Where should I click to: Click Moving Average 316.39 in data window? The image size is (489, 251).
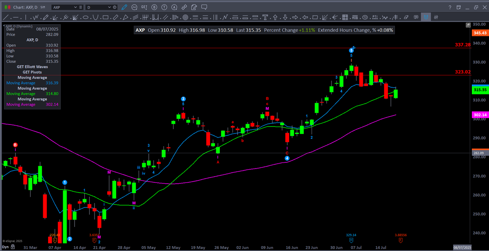[33, 83]
